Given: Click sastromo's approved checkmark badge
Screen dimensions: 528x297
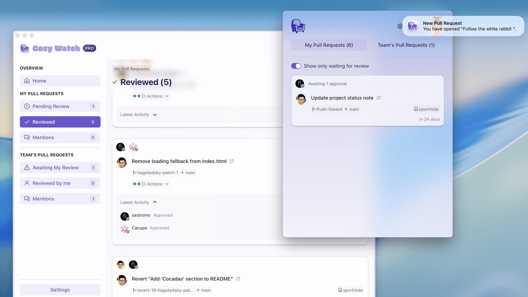Looking at the screenshot, I should pyautogui.click(x=127, y=219).
